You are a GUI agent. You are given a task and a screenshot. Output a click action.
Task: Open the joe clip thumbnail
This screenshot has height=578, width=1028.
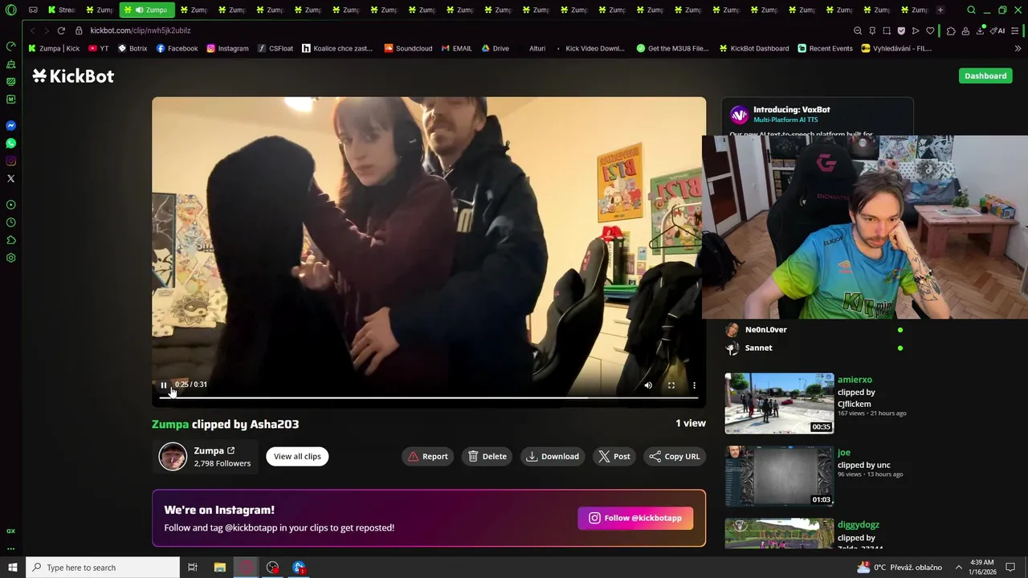tap(779, 476)
